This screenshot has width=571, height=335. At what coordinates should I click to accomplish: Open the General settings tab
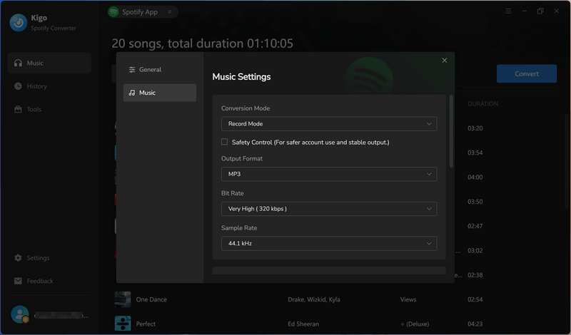pos(159,69)
